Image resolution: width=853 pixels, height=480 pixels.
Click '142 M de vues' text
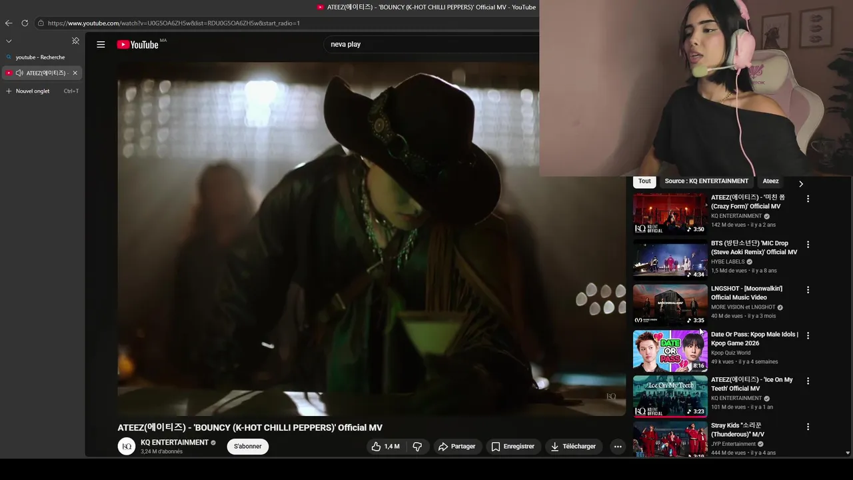[x=728, y=225]
